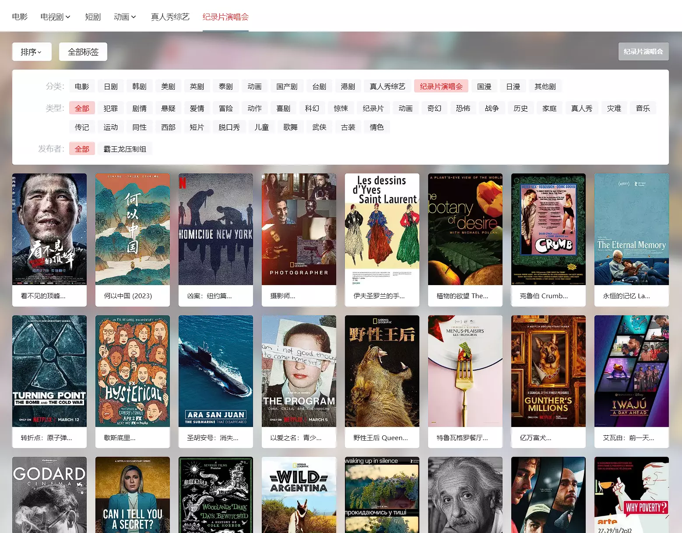Open the Wild Argentina poster
This screenshot has width=682, height=533.
pyautogui.click(x=299, y=495)
